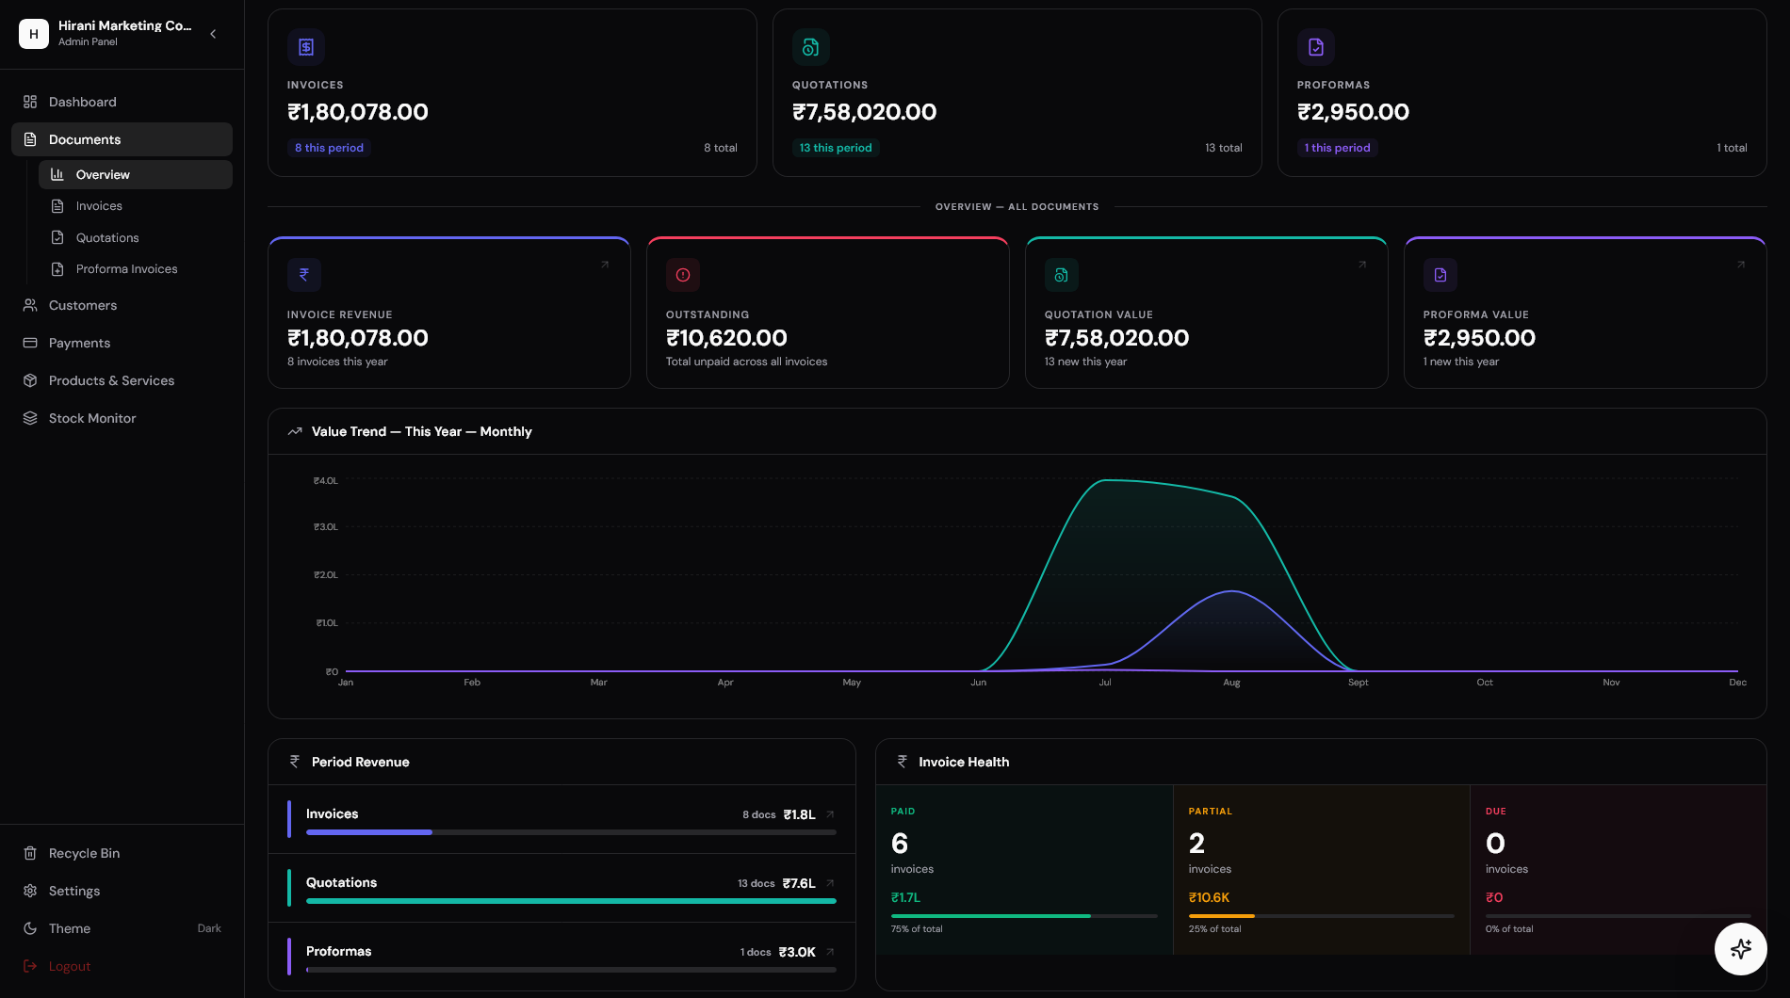Image resolution: width=1790 pixels, height=998 pixels.
Task: Open the Overview sub-item
Action: [136, 175]
